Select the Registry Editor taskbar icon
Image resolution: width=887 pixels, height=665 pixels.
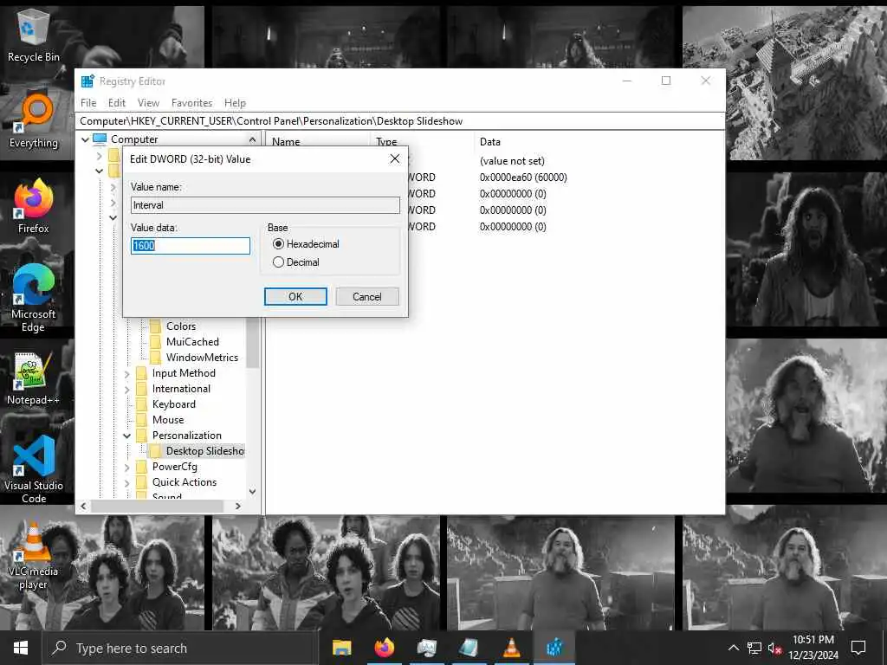click(x=554, y=648)
